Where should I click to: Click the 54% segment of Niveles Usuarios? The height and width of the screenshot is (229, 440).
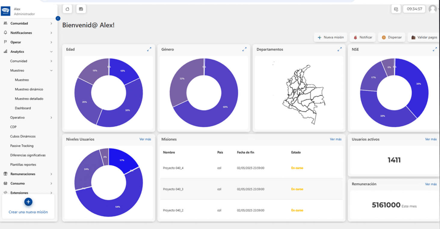pyautogui.click(x=118, y=207)
